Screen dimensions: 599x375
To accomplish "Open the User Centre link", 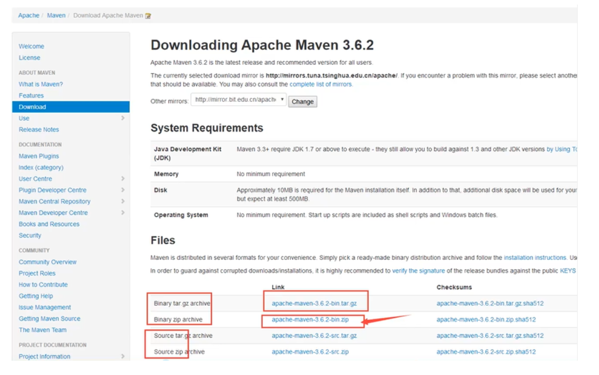I will tap(35, 179).
